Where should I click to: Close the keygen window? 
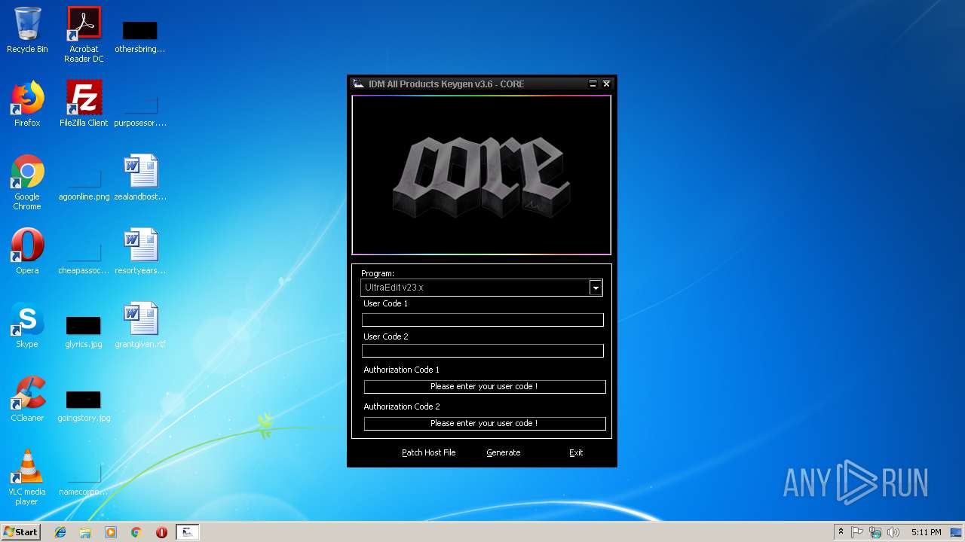point(606,84)
